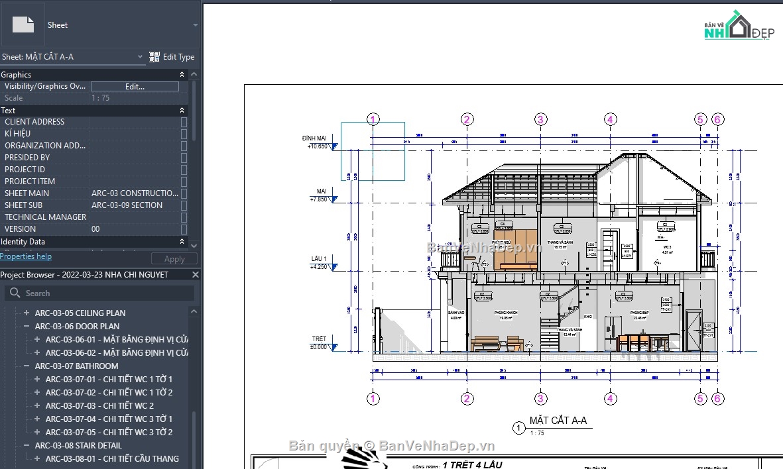
Task: Select ARC-03-07-03 - CHI TIẾT WC 2
Action: pyautogui.click(x=99, y=405)
